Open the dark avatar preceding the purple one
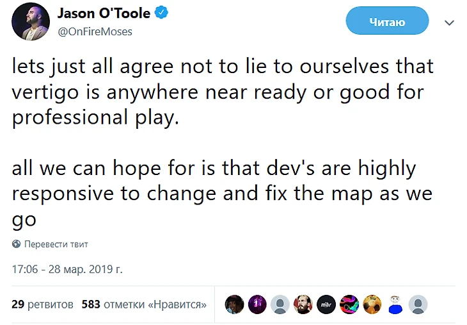Screen dimensions: 467x325 pos(234,304)
